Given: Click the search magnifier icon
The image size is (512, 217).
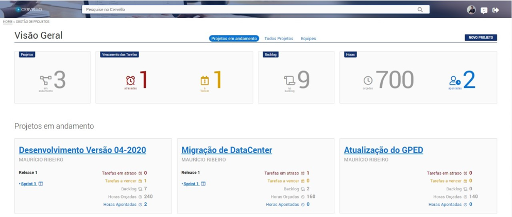Looking at the screenshot, I should [420, 9].
